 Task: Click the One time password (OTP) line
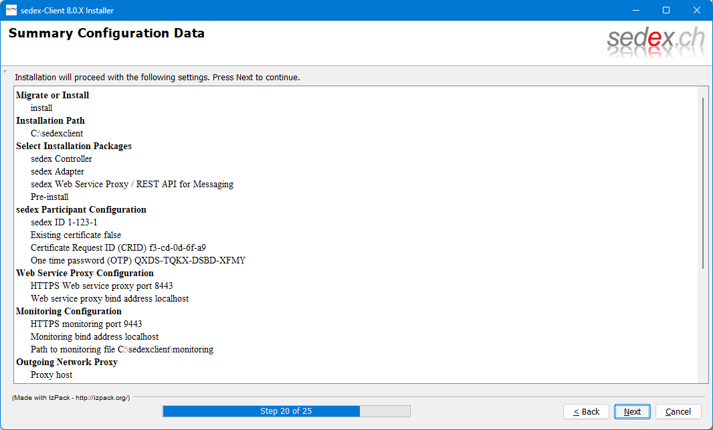click(142, 260)
